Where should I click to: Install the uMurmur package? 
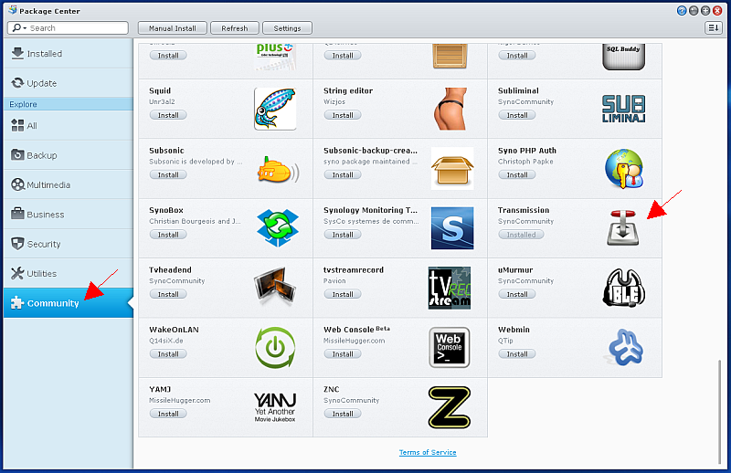click(x=517, y=294)
